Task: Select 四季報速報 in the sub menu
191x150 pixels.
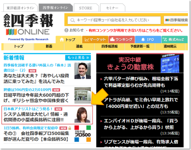Action: pos(110,46)
